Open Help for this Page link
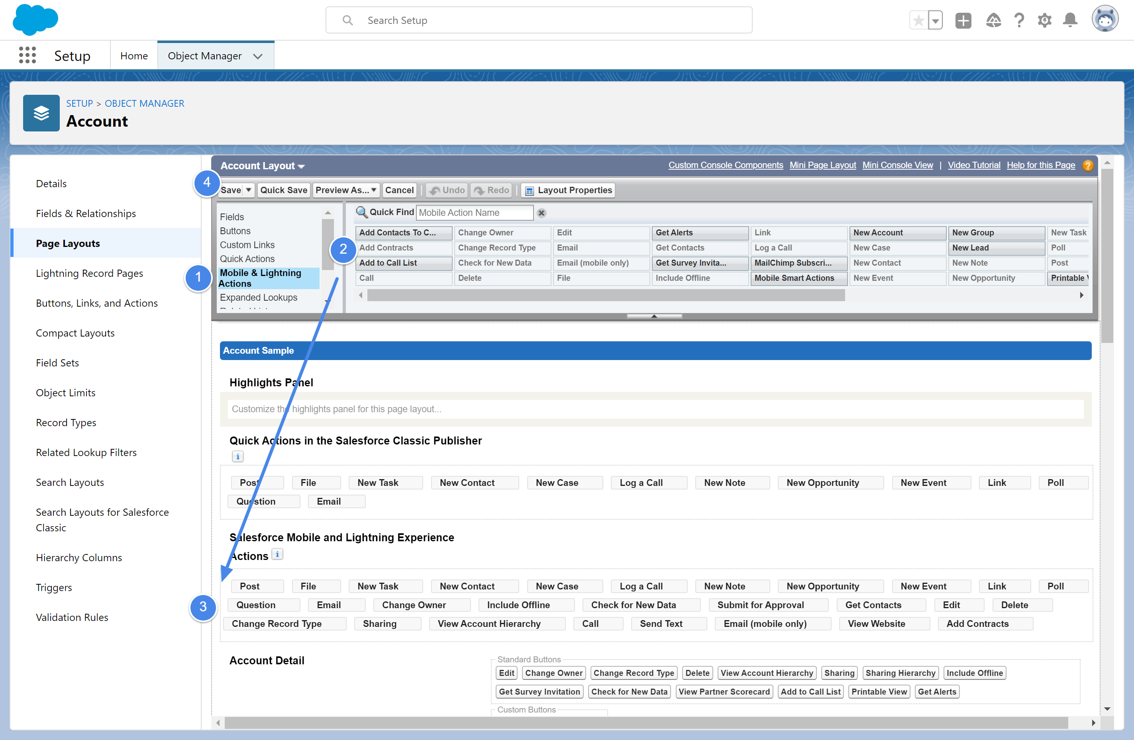This screenshot has width=1134, height=740. click(x=1041, y=165)
